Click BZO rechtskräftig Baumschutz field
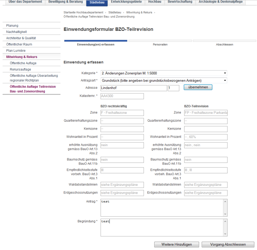257x250 pixels. click(122, 160)
